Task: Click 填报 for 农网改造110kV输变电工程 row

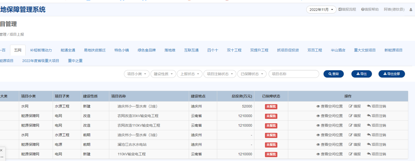Action: 355,125
